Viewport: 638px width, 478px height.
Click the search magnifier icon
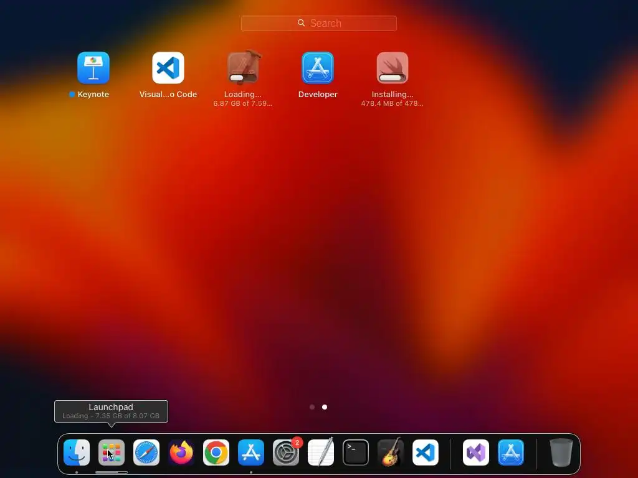pyautogui.click(x=301, y=23)
